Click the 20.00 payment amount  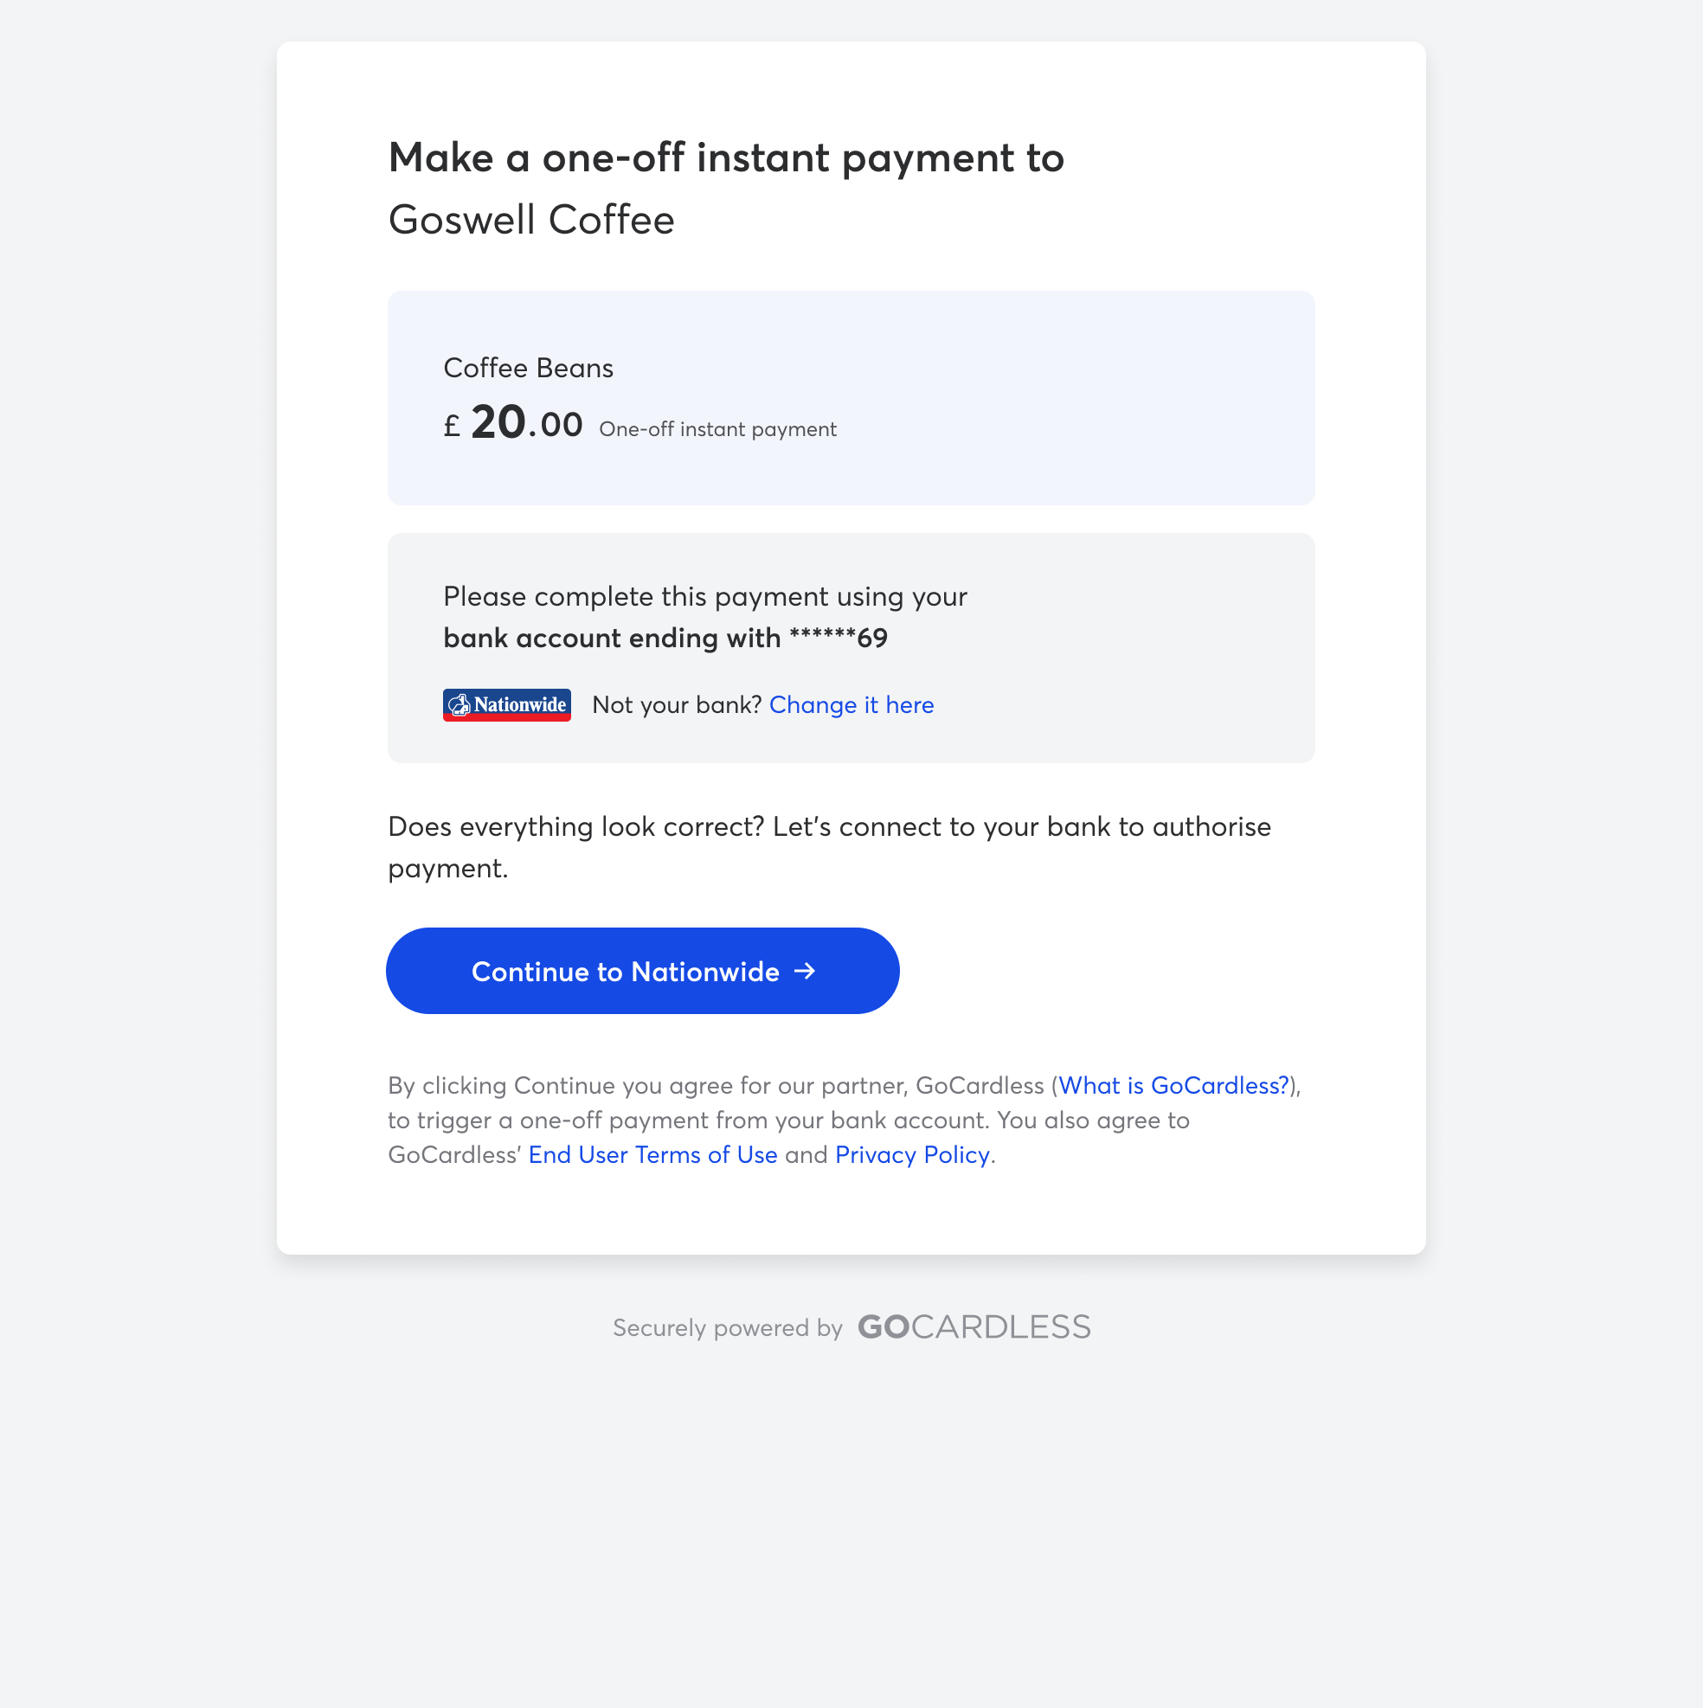coord(527,422)
